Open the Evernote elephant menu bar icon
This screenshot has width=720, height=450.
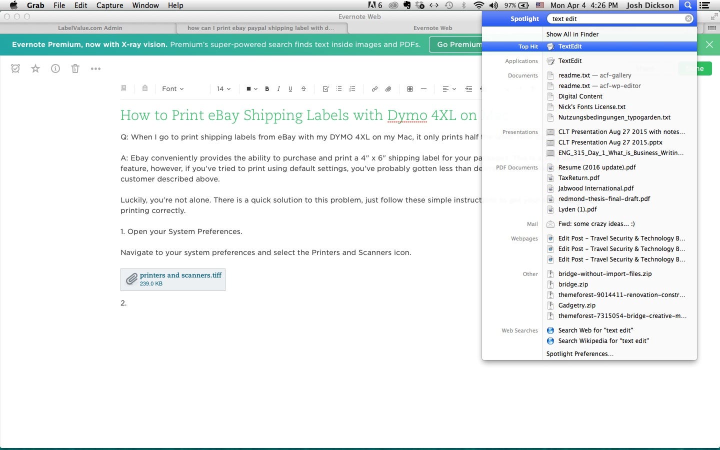point(407,5)
